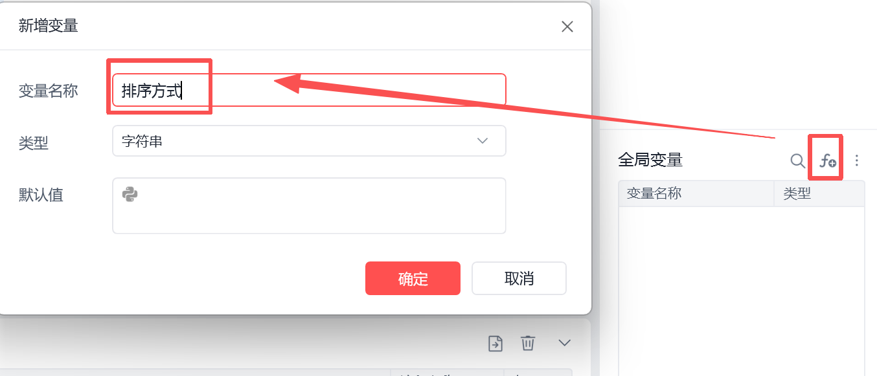This screenshot has height=376, width=877.
Task: Click the trash delete icon
Action: coord(528,343)
